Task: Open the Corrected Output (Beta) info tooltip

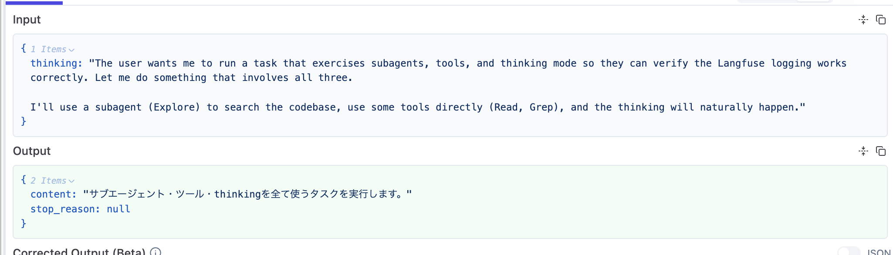Action: 155,252
